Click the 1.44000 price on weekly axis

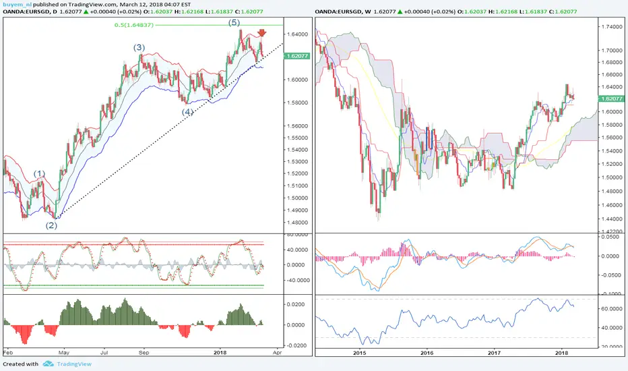click(x=613, y=219)
